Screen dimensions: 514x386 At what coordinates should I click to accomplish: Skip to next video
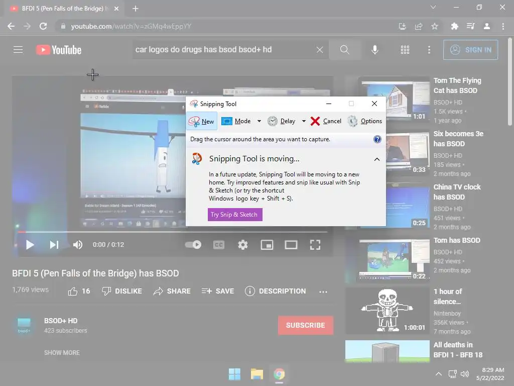point(54,245)
